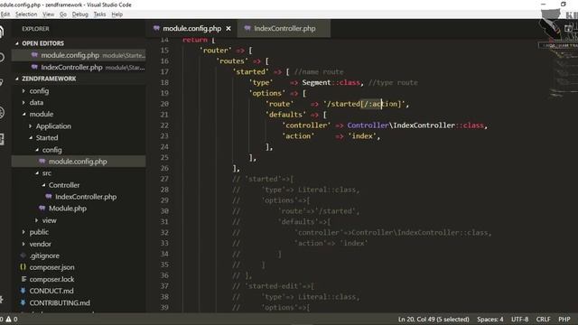Collapse the src folder
This screenshot has height=325, width=578.
tap(37, 172)
